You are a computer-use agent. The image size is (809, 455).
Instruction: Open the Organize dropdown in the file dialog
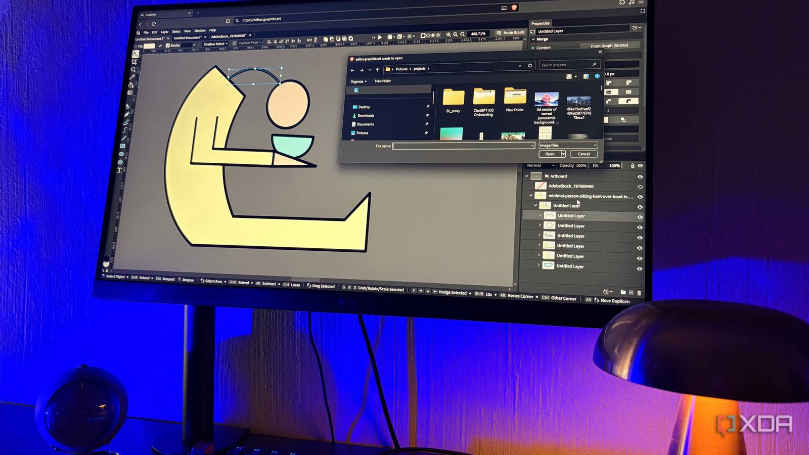point(358,81)
